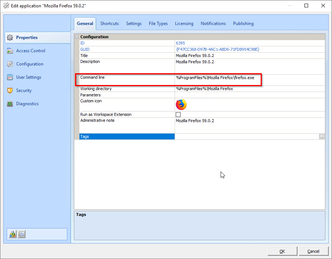This screenshot has width=332, height=259.
Task: Go to User Settings in sidebar
Action: 28,77
